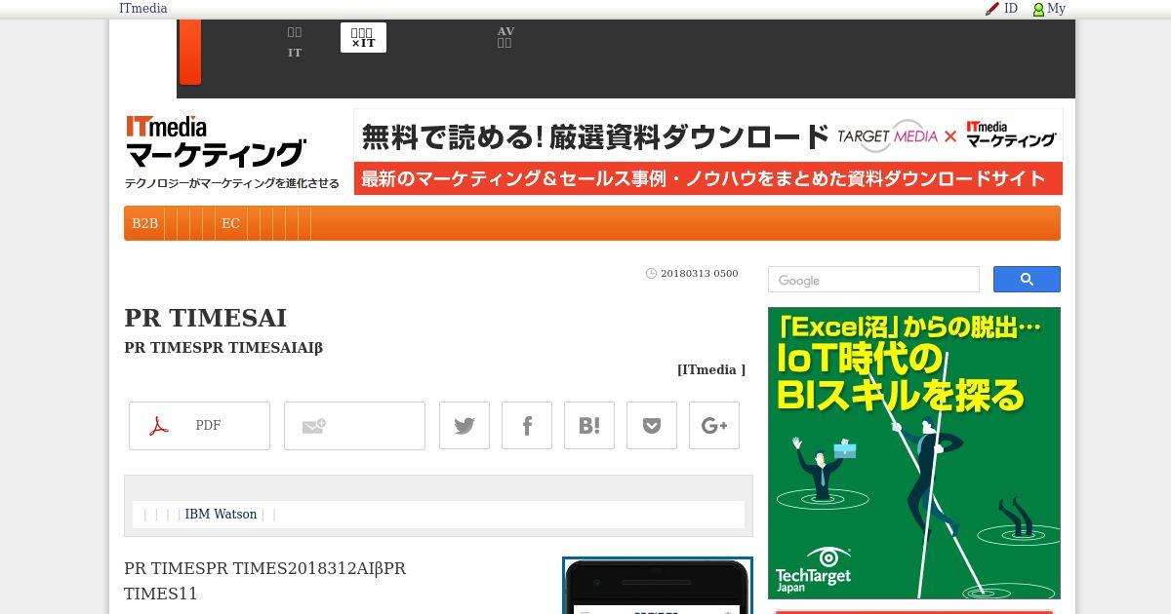Open the B2B menu item
This screenshot has width=1171, height=614.
(144, 223)
